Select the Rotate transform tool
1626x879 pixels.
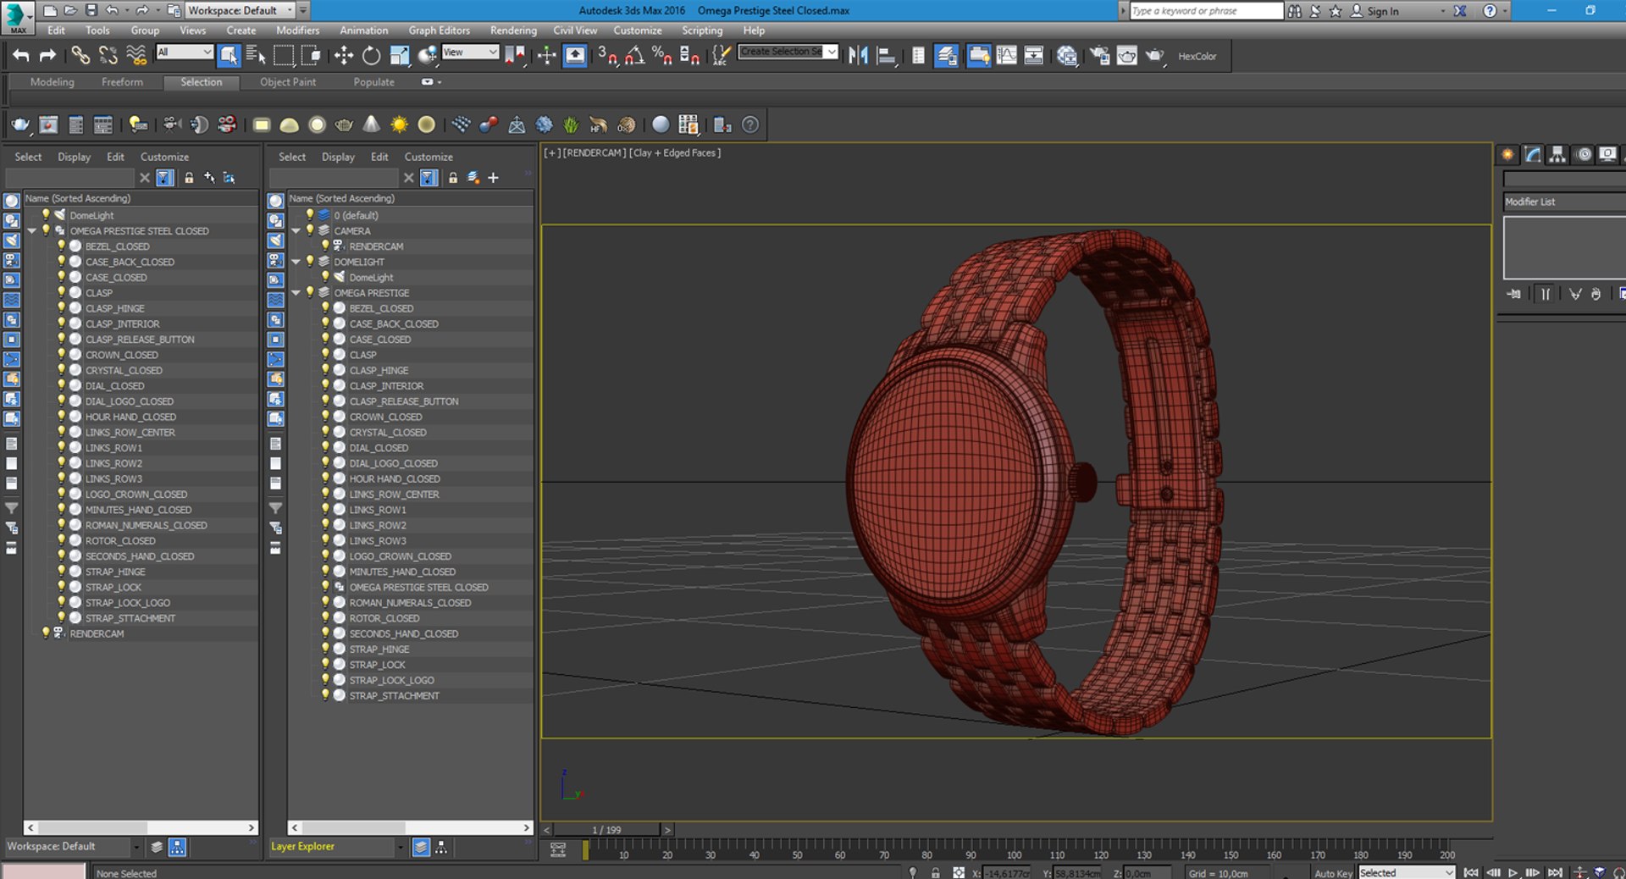pos(371,56)
